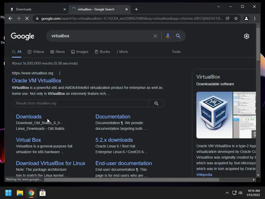265x199 pixels.
Task: Go to the Google logo homepage
Action: coord(23,36)
